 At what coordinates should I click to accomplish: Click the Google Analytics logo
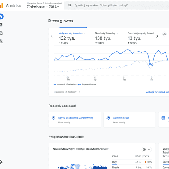1,5
